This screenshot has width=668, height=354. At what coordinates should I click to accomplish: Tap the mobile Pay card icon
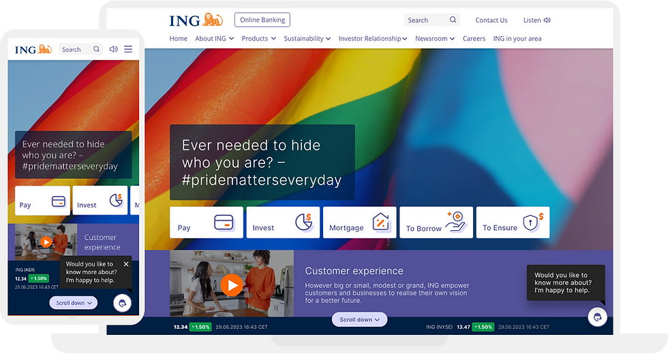click(x=59, y=202)
